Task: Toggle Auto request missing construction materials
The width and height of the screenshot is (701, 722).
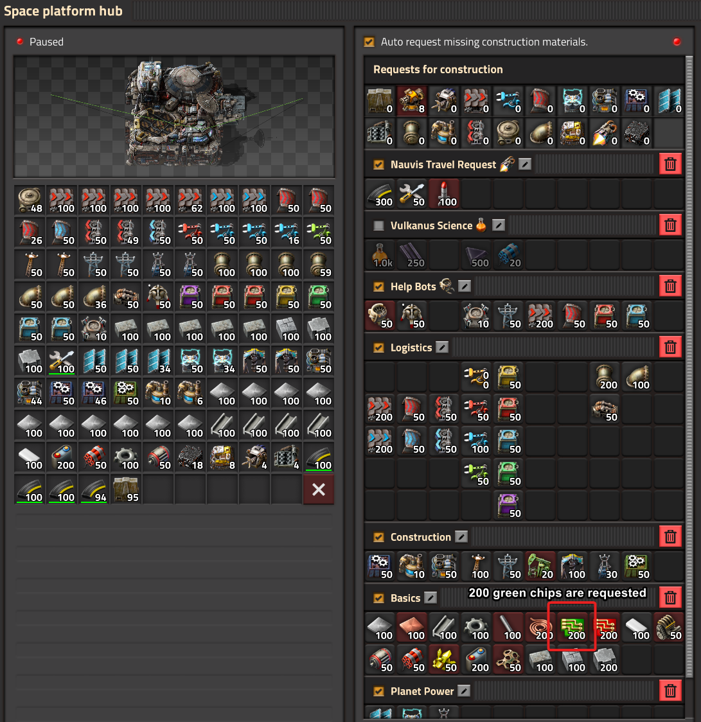Action: click(369, 42)
